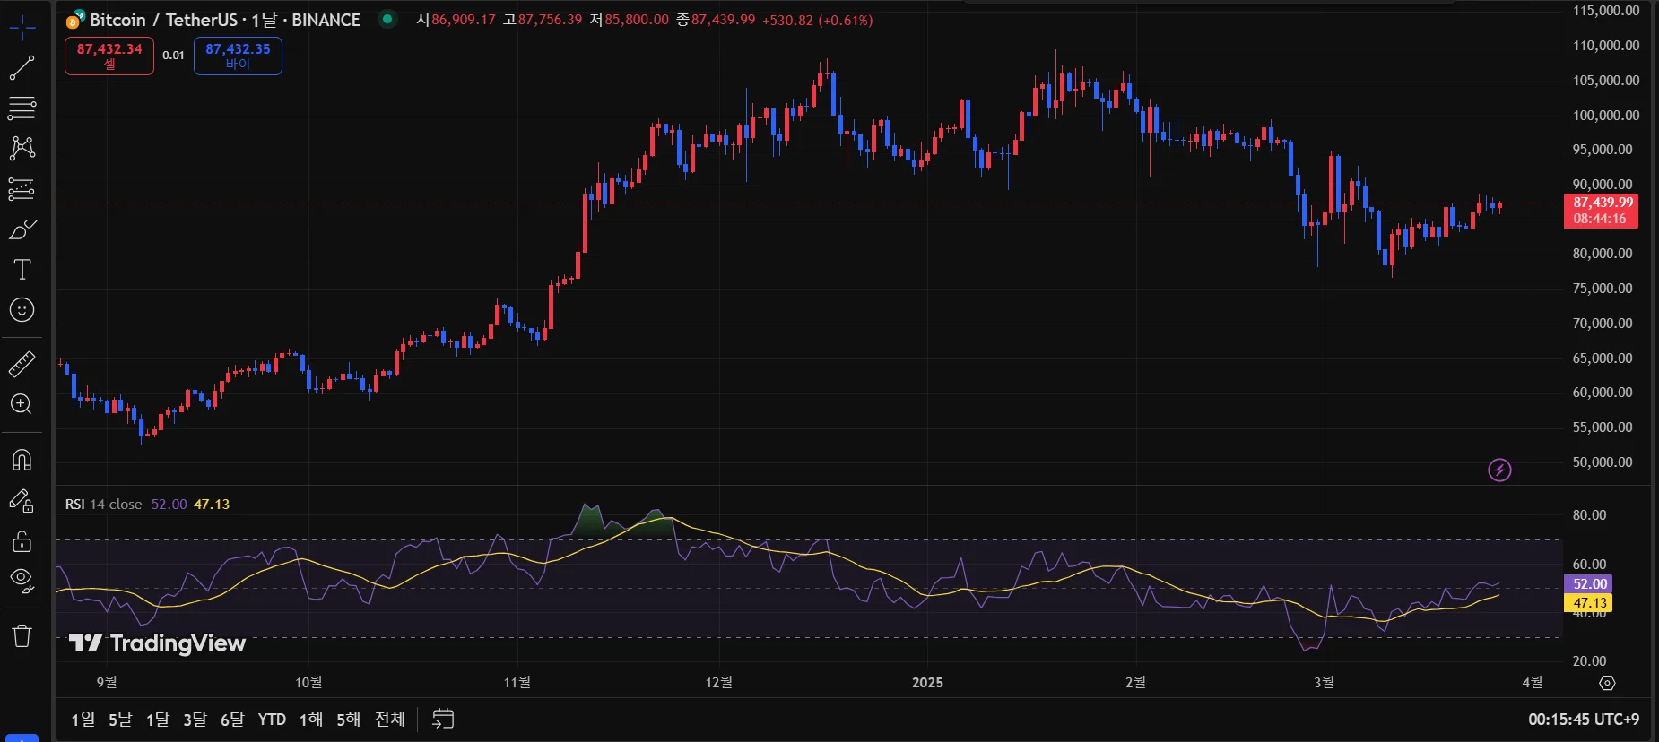Viewport: 1659px width, 742px height.
Task: Toggle hide all drawings eye icon
Action: pos(22,581)
